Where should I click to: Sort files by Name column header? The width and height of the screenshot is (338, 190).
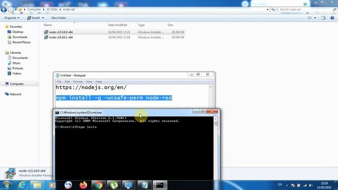[48, 25]
